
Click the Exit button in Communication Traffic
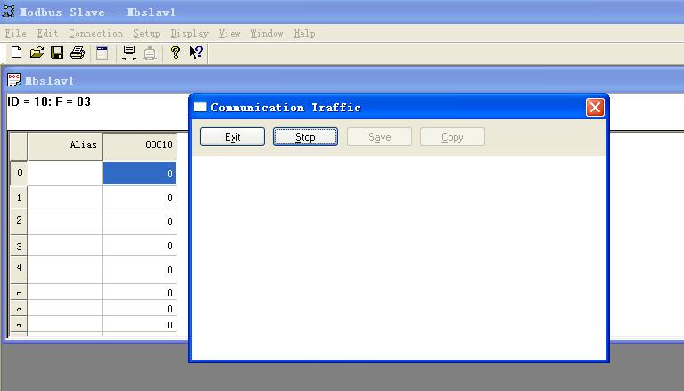tap(232, 137)
